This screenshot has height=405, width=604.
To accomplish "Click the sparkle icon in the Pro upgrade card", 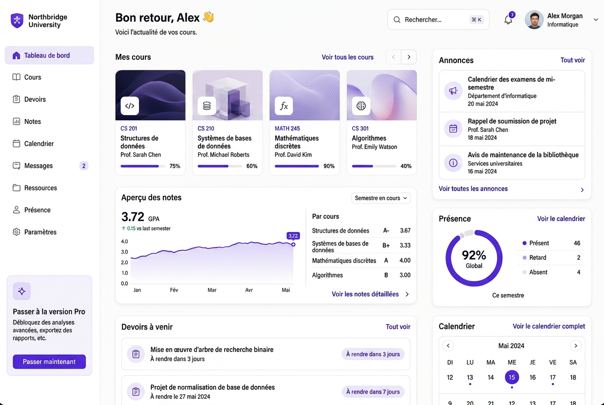I will click(x=22, y=291).
